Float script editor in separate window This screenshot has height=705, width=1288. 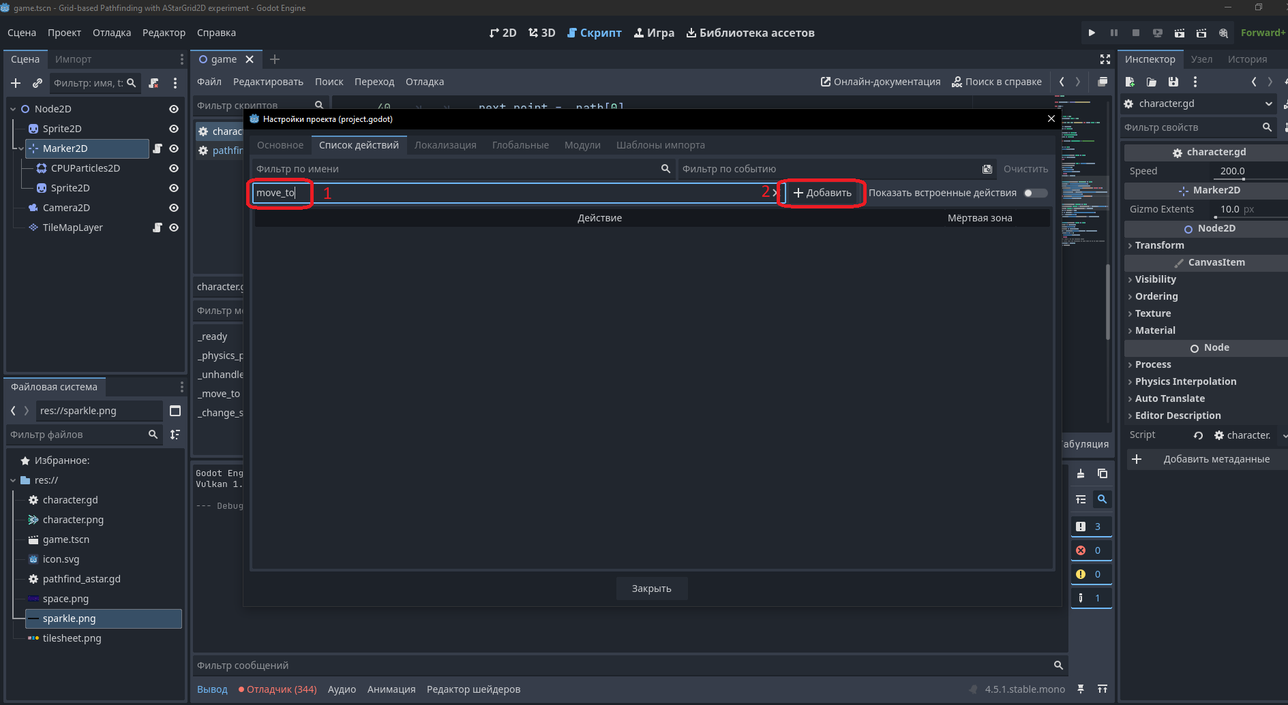pyautogui.click(x=1103, y=82)
